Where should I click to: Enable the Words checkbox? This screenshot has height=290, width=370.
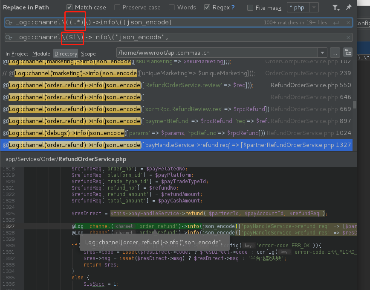tap(172, 7)
